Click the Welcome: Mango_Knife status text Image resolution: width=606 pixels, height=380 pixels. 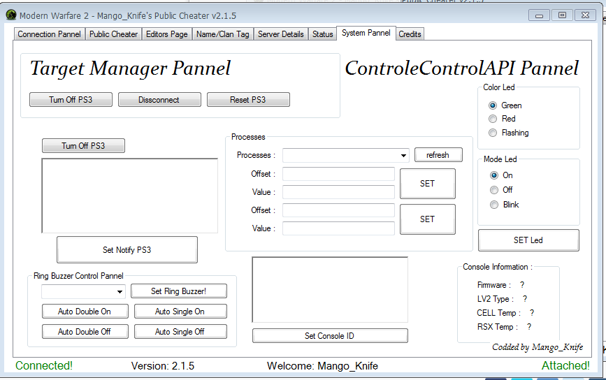pyautogui.click(x=322, y=366)
